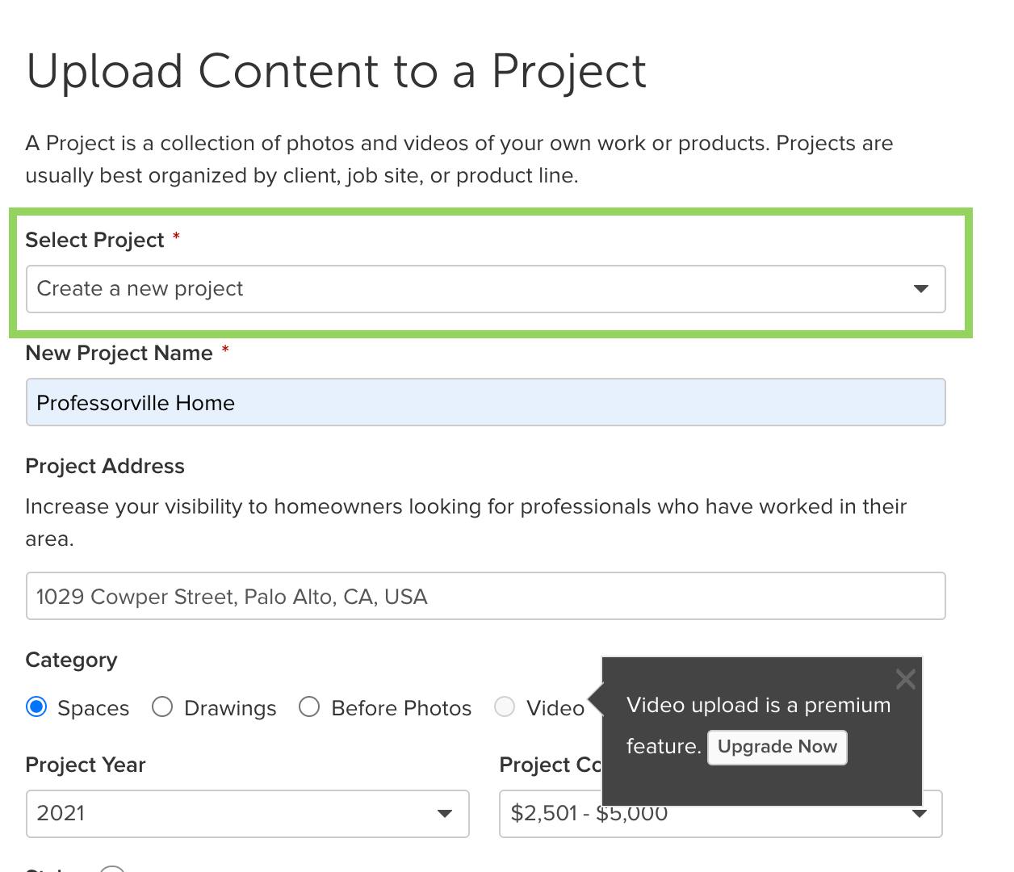This screenshot has height=872, width=1014.
Task: Click the Upgrade Now button
Action: (777, 747)
